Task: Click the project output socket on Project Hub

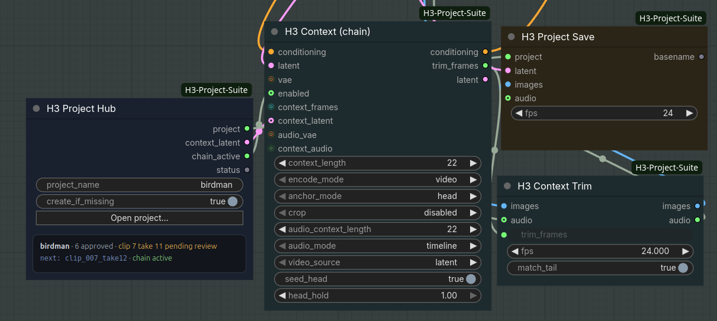Action: click(247, 129)
